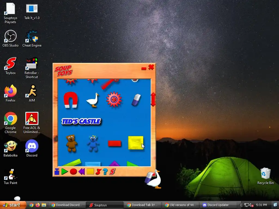Click the red vertical scroll arrow handle
The height and width of the screenshot is (209, 279).
click(x=153, y=100)
